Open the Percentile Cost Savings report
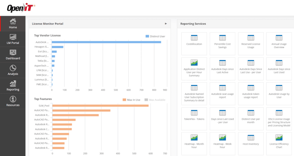 223,44
